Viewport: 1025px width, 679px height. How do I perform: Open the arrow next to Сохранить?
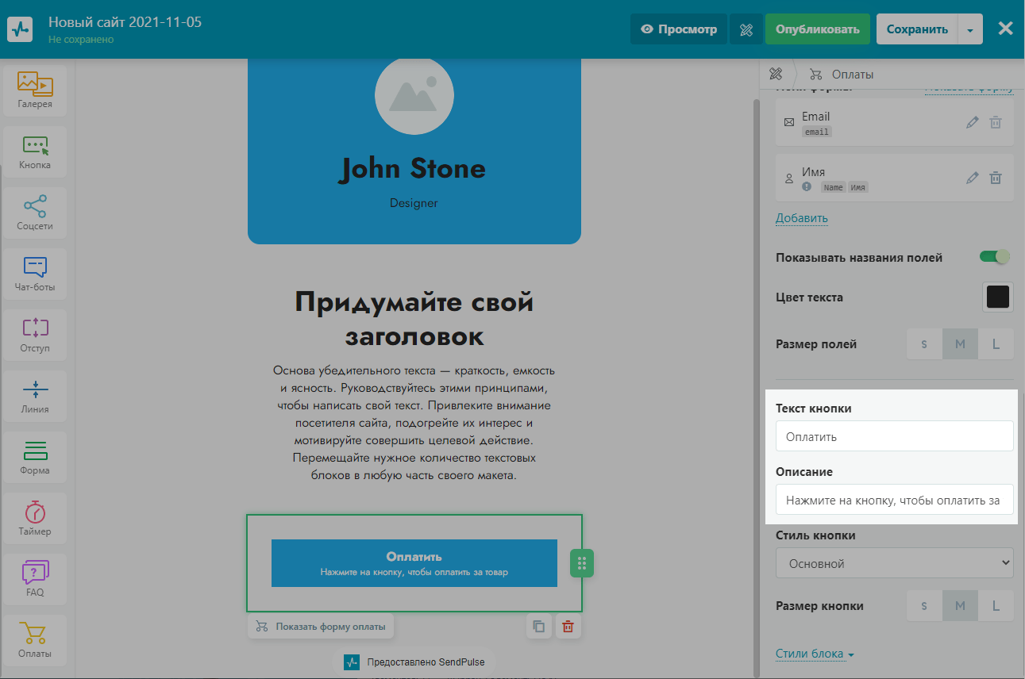pyautogui.click(x=970, y=29)
